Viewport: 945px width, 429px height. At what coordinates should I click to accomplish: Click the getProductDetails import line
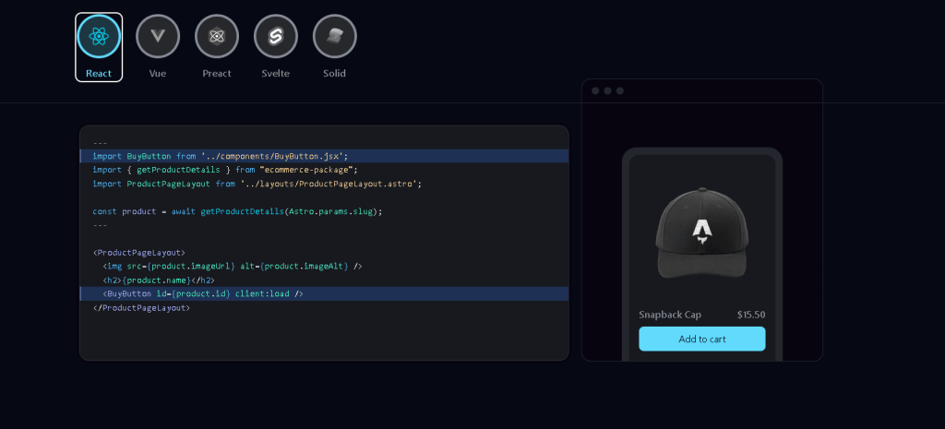[x=225, y=170]
